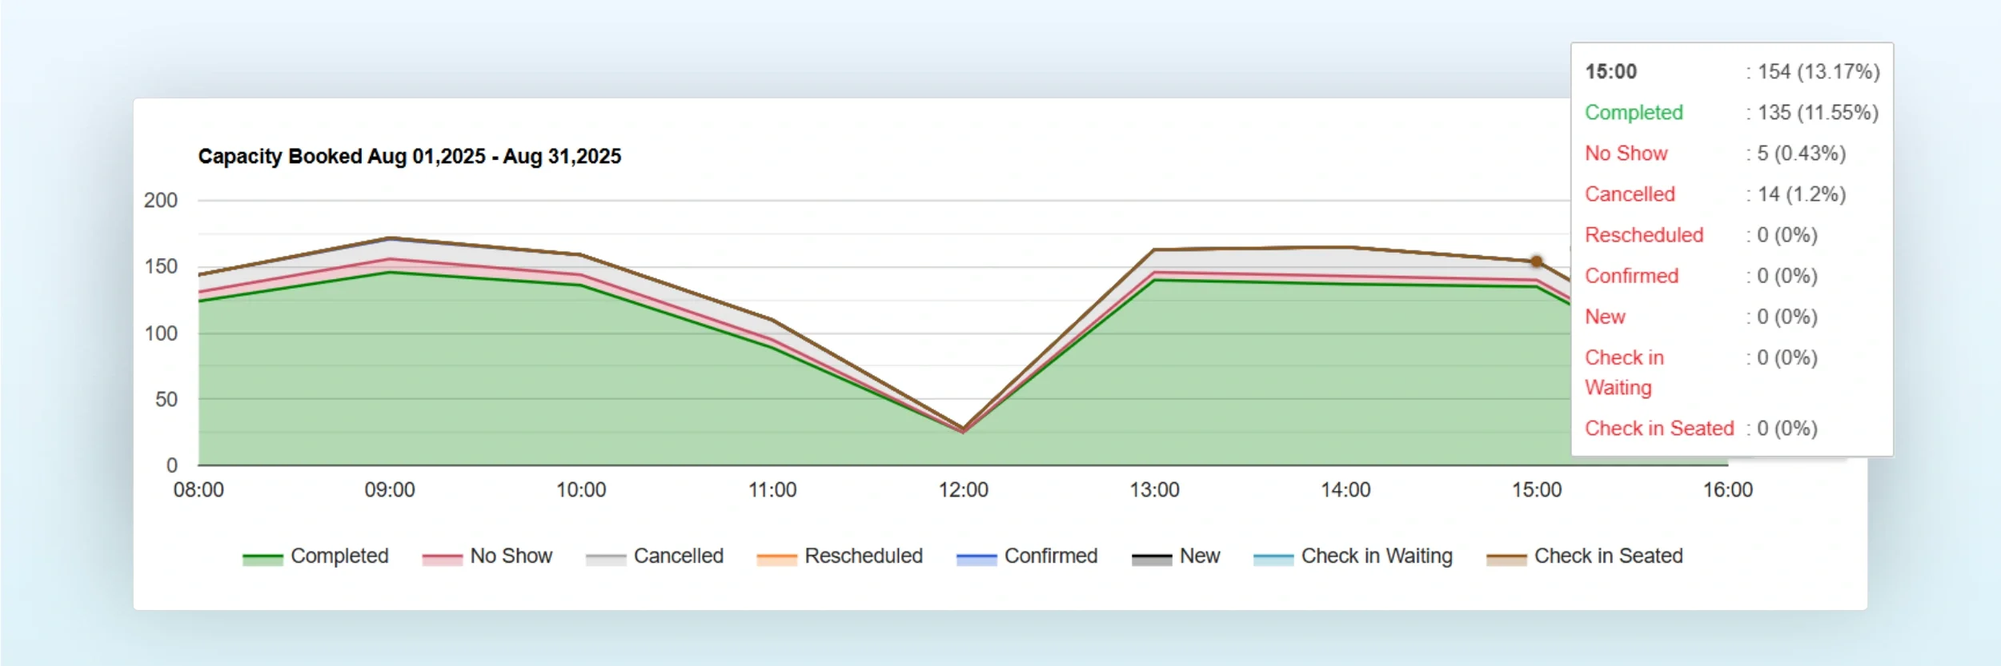Screen dimensions: 2001x666
Task: Click the 10:00 x-axis label
Action: point(581,489)
